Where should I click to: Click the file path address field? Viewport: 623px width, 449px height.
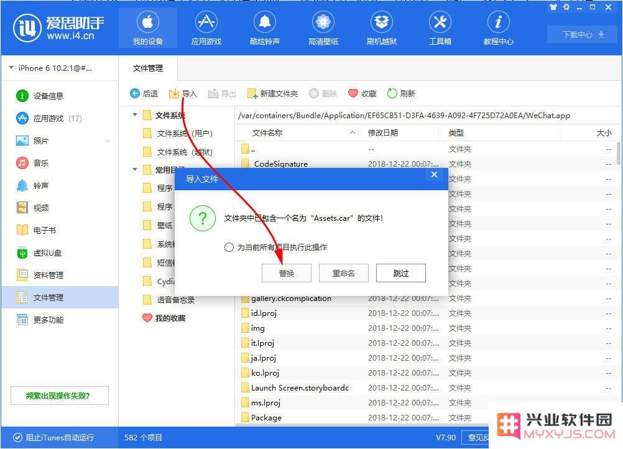428,115
